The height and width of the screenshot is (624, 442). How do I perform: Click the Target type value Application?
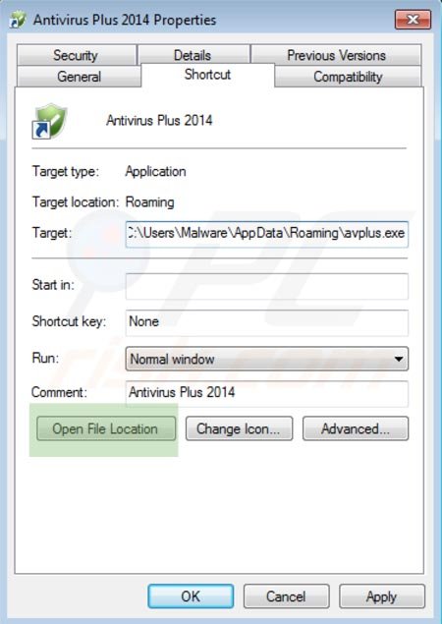tap(155, 172)
